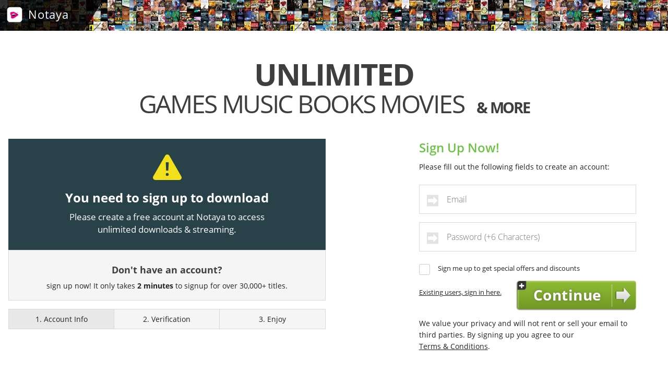Viewport: 668px width, 384px height.
Task: Click Don't have an account heading
Action: pyautogui.click(x=167, y=270)
